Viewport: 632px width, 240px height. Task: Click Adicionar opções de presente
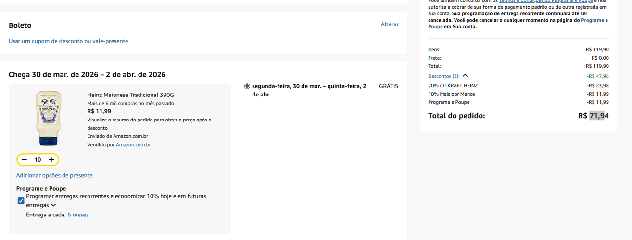coord(54,175)
